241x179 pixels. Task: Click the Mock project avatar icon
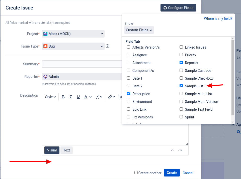45,34
